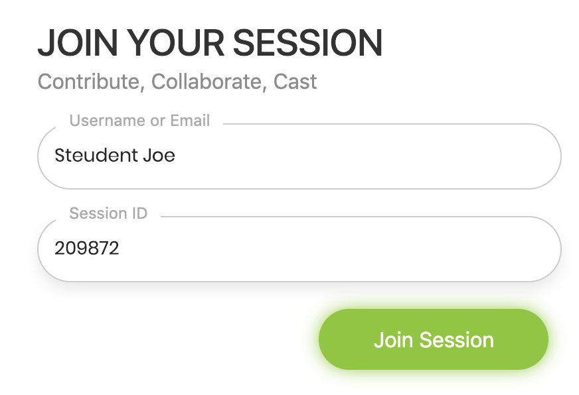Place cursor after "Joe" in username field

coord(176,155)
